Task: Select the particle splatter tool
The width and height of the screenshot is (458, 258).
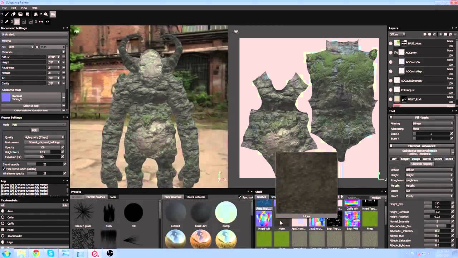Action: 36,14
